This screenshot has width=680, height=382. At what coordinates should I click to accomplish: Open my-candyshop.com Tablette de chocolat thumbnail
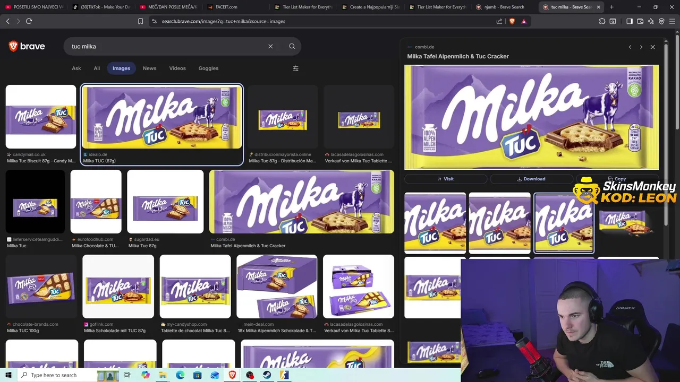coord(195,286)
